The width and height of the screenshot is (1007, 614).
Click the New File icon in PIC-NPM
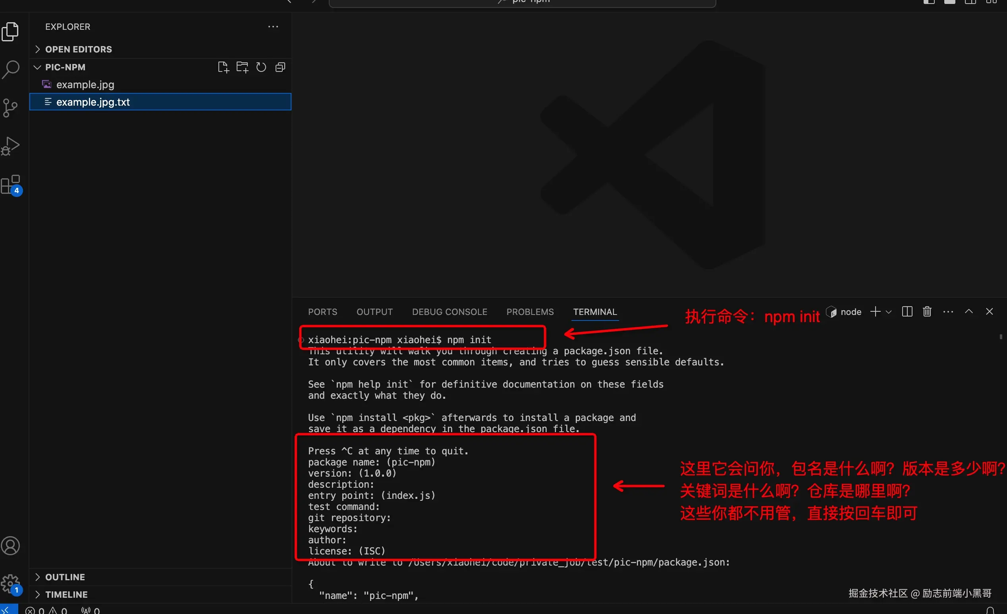(x=223, y=67)
